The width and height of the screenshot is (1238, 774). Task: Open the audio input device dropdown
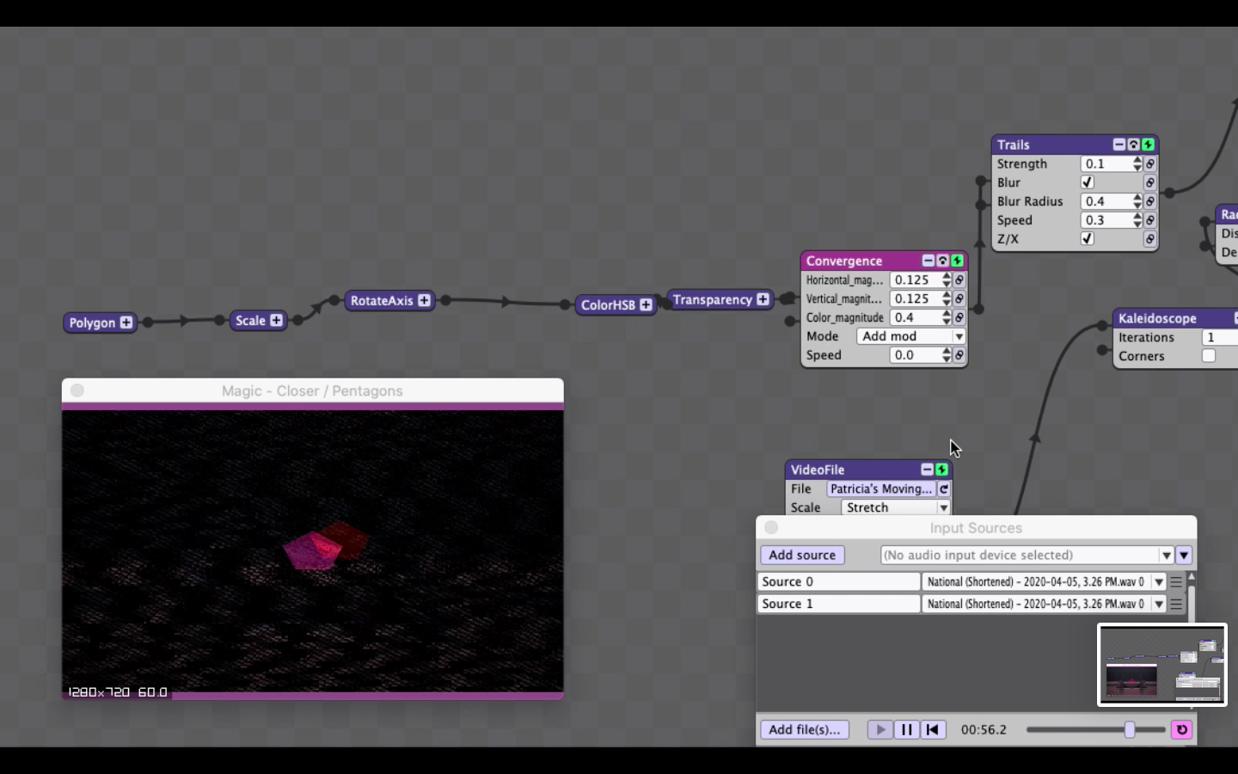1027,556
